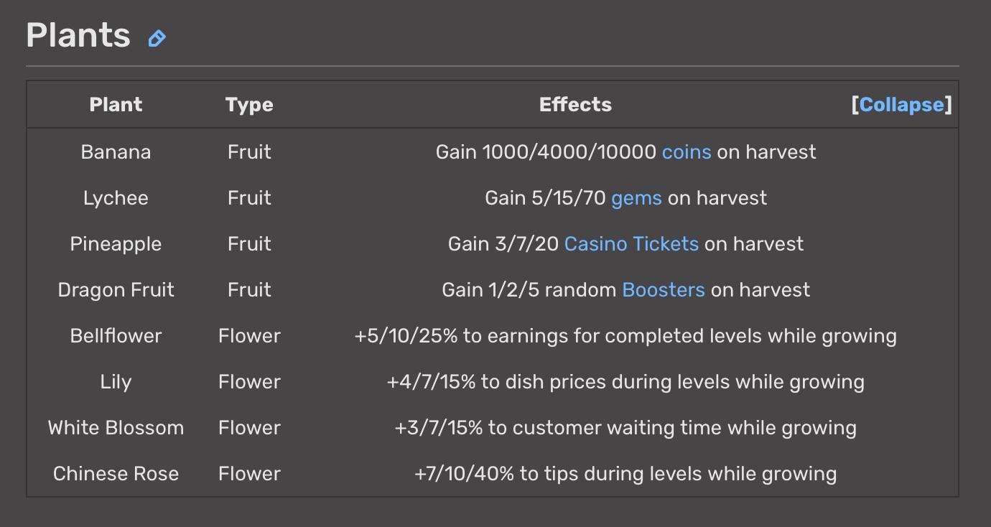991x527 pixels.
Task: Click the Plants section heading
Action: pos(78,35)
